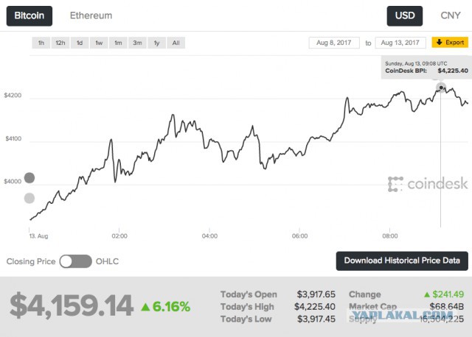Click the green percent change arrow
Viewport: 472px width, 337px height.
145,307
